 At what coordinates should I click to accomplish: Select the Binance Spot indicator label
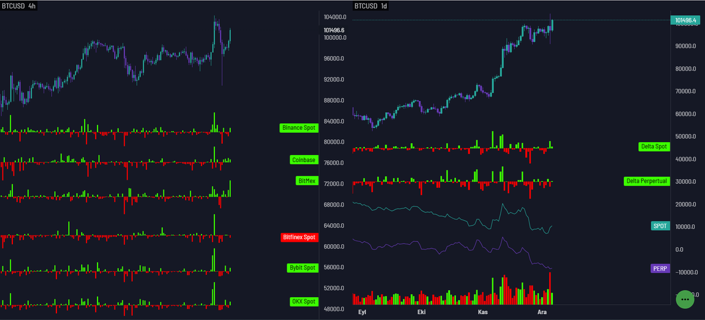coord(298,127)
